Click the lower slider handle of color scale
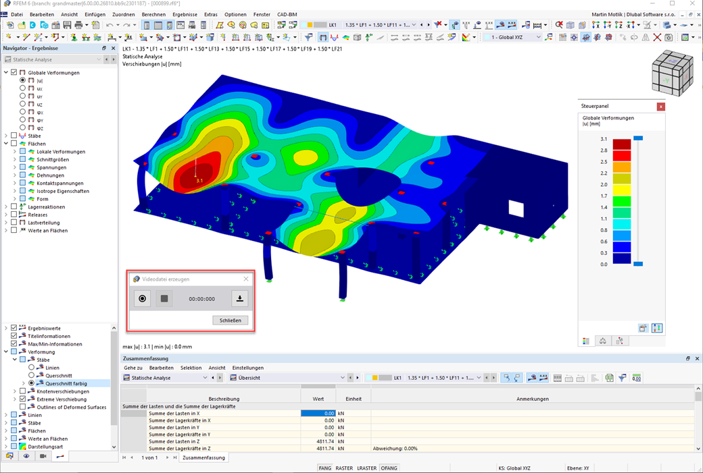The width and height of the screenshot is (703, 473). (638, 264)
